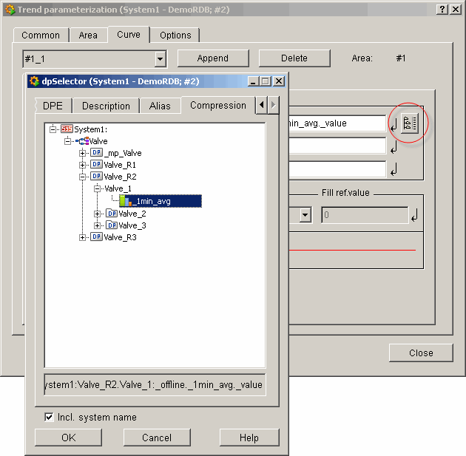Open the dropdown left of Fill ref.value
The image size is (466, 456).
pyautogui.click(x=305, y=215)
